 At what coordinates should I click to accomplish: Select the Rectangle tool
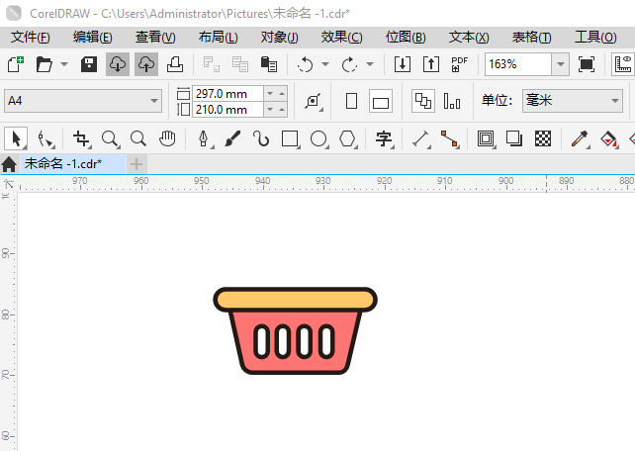pyautogui.click(x=290, y=138)
